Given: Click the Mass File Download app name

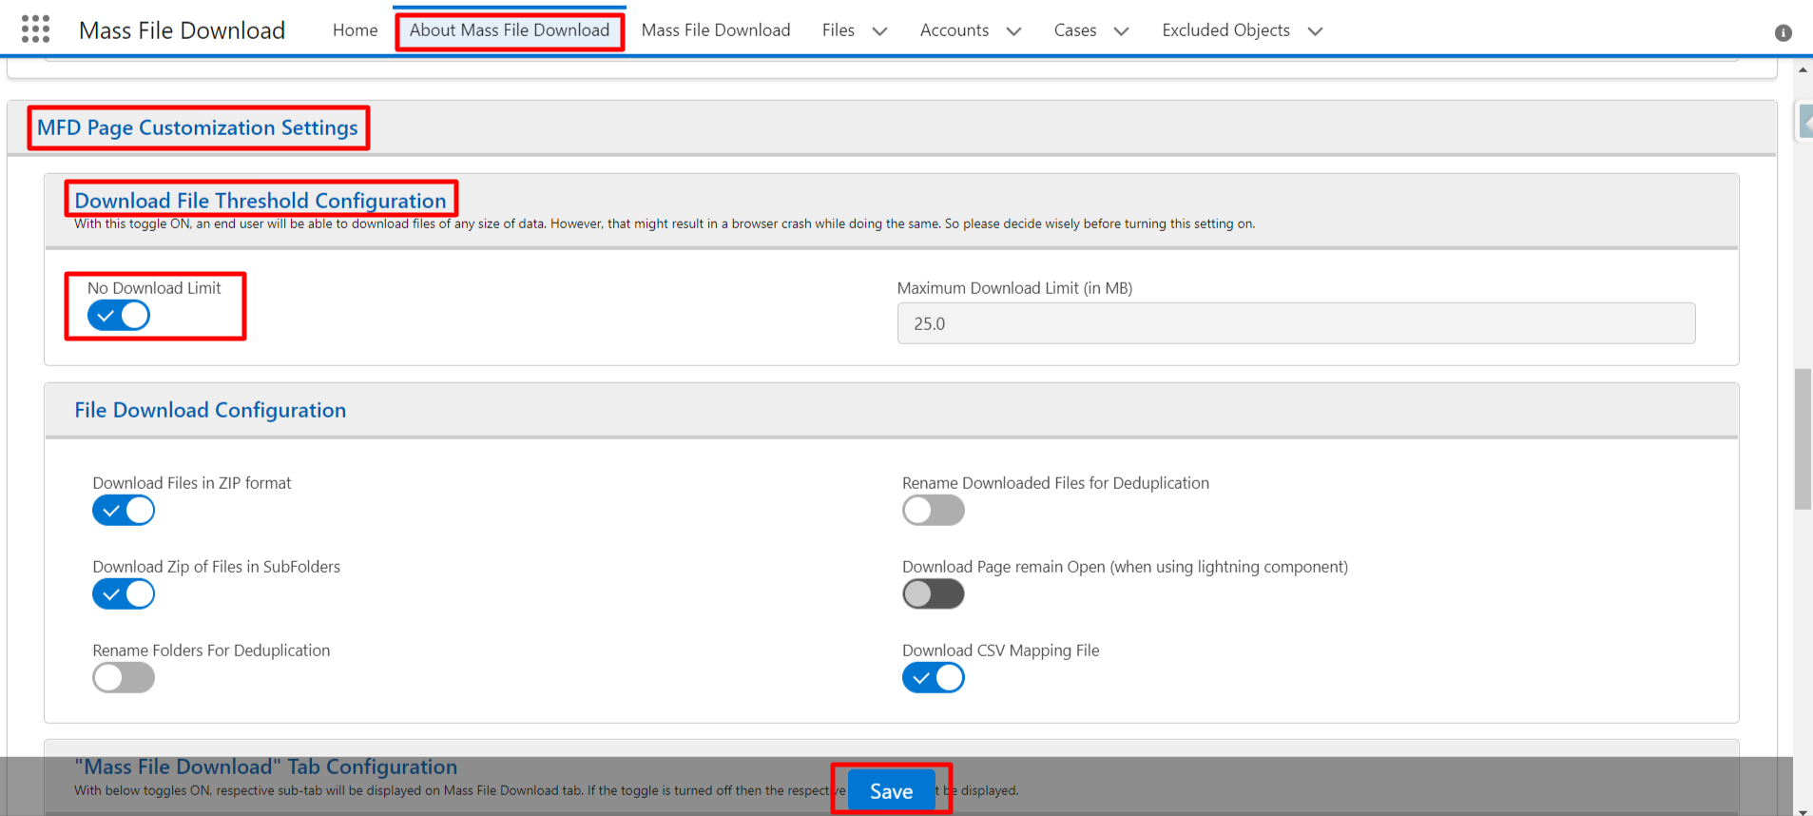Looking at the screenshot, I should coord(182,30).
